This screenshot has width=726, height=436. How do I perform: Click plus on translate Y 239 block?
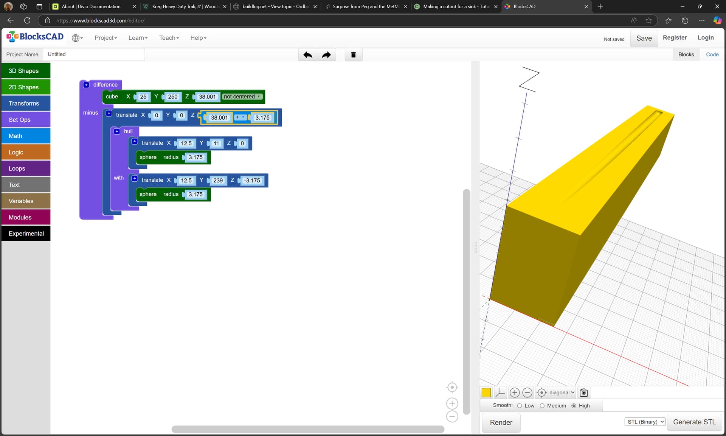(135, 178)
